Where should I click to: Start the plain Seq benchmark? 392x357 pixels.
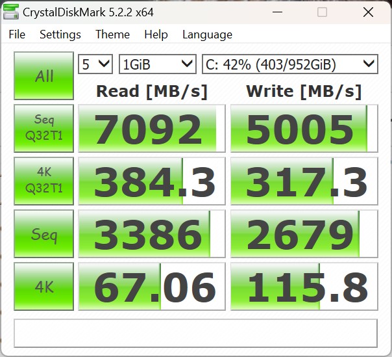point(43,233)
